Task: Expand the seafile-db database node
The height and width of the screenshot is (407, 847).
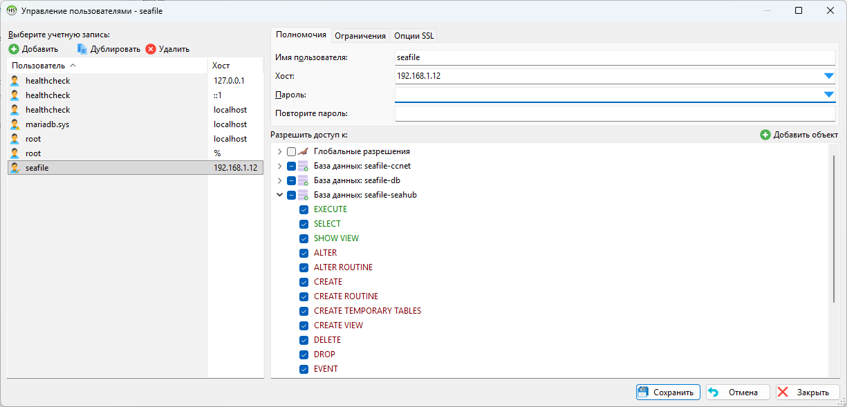Action: (x=279, y=180)
